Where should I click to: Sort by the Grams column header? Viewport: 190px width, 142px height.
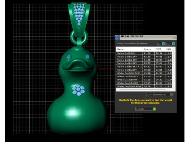point(148,49)
